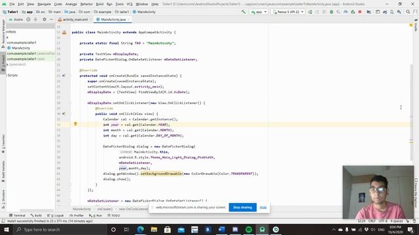The height and width of the screenshot is (235, 419).
Task: Select com.example.taller1 (androidTest) package
Action: [x=31, y=54]
